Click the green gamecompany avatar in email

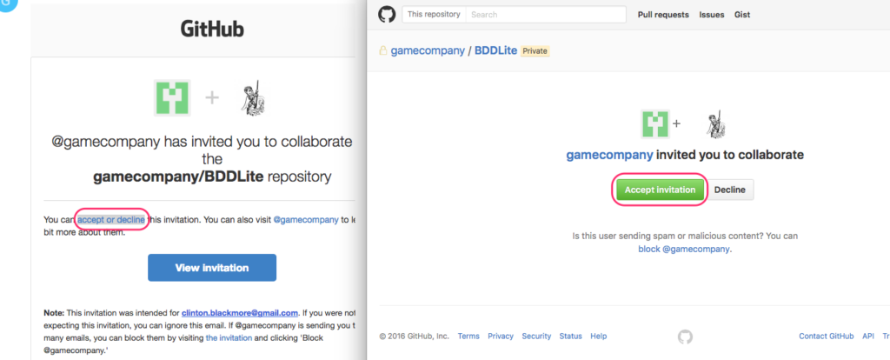(x=172, y=98)
